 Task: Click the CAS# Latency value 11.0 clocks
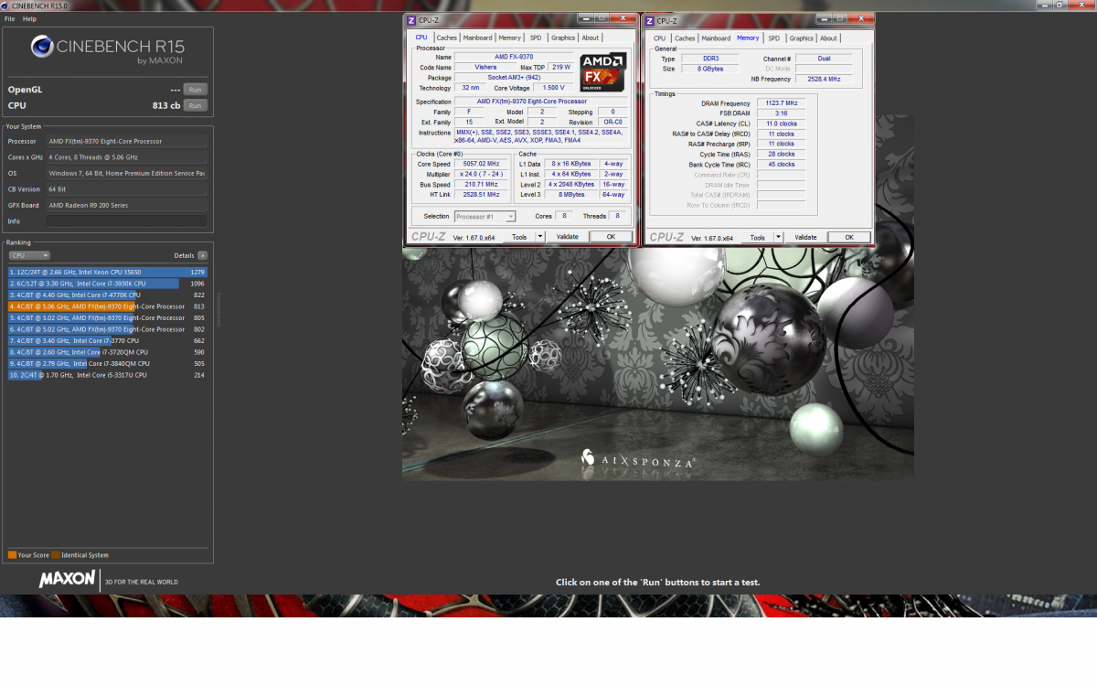click(781, 123)
